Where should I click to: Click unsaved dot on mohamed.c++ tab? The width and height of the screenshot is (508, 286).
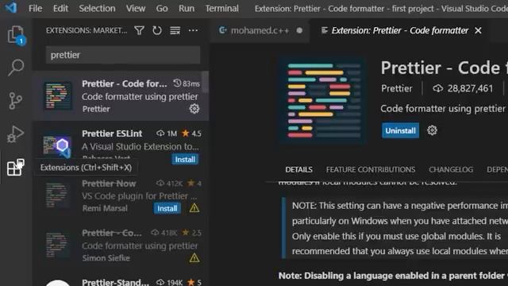(299, 30)
